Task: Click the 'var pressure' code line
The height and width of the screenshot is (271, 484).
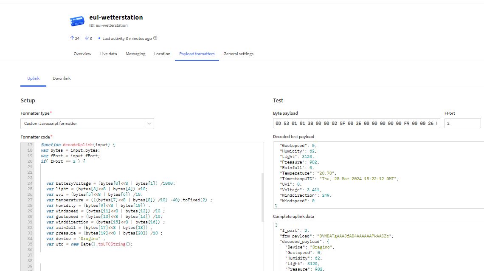Action: [x=104, y=233]
